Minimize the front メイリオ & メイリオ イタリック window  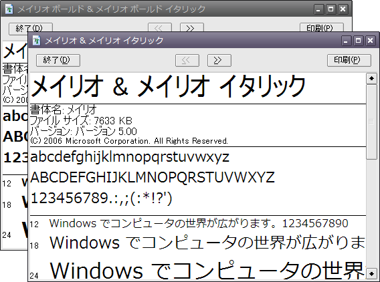[x=346, y=41]
